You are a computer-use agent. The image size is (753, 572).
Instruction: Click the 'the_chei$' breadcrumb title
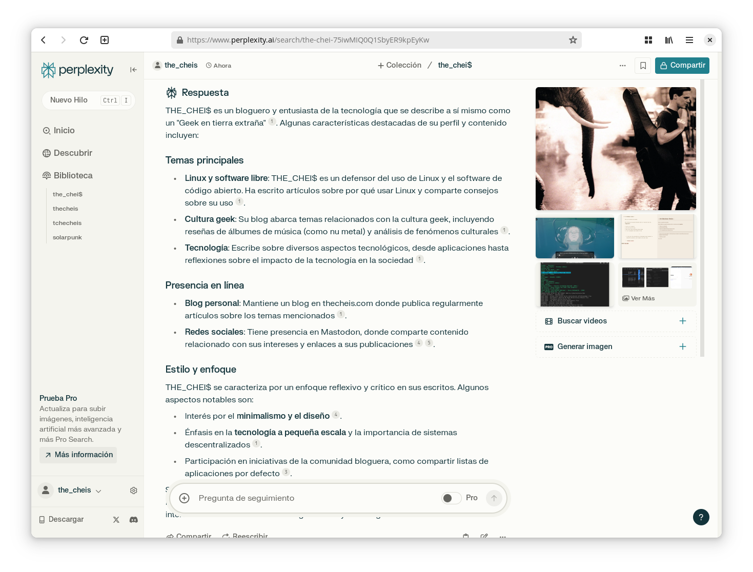click(455, 66)
